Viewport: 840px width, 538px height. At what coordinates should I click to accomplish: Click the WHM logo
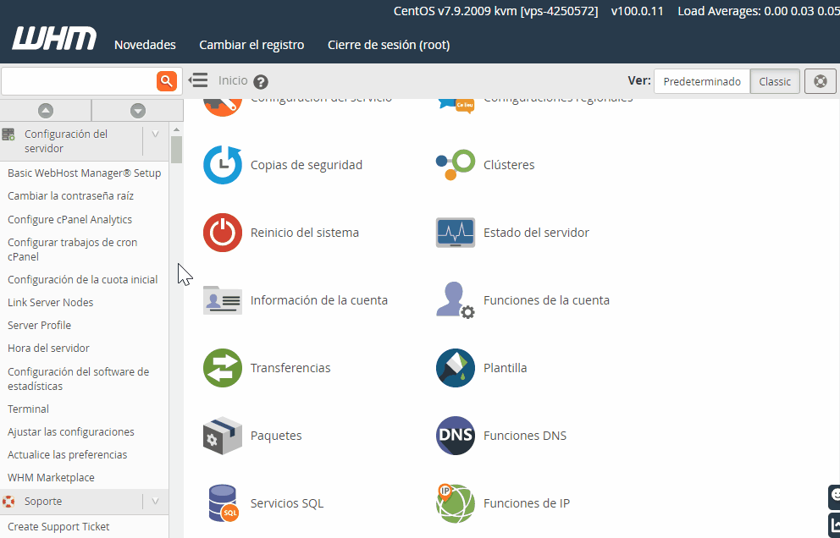(54, 39)
